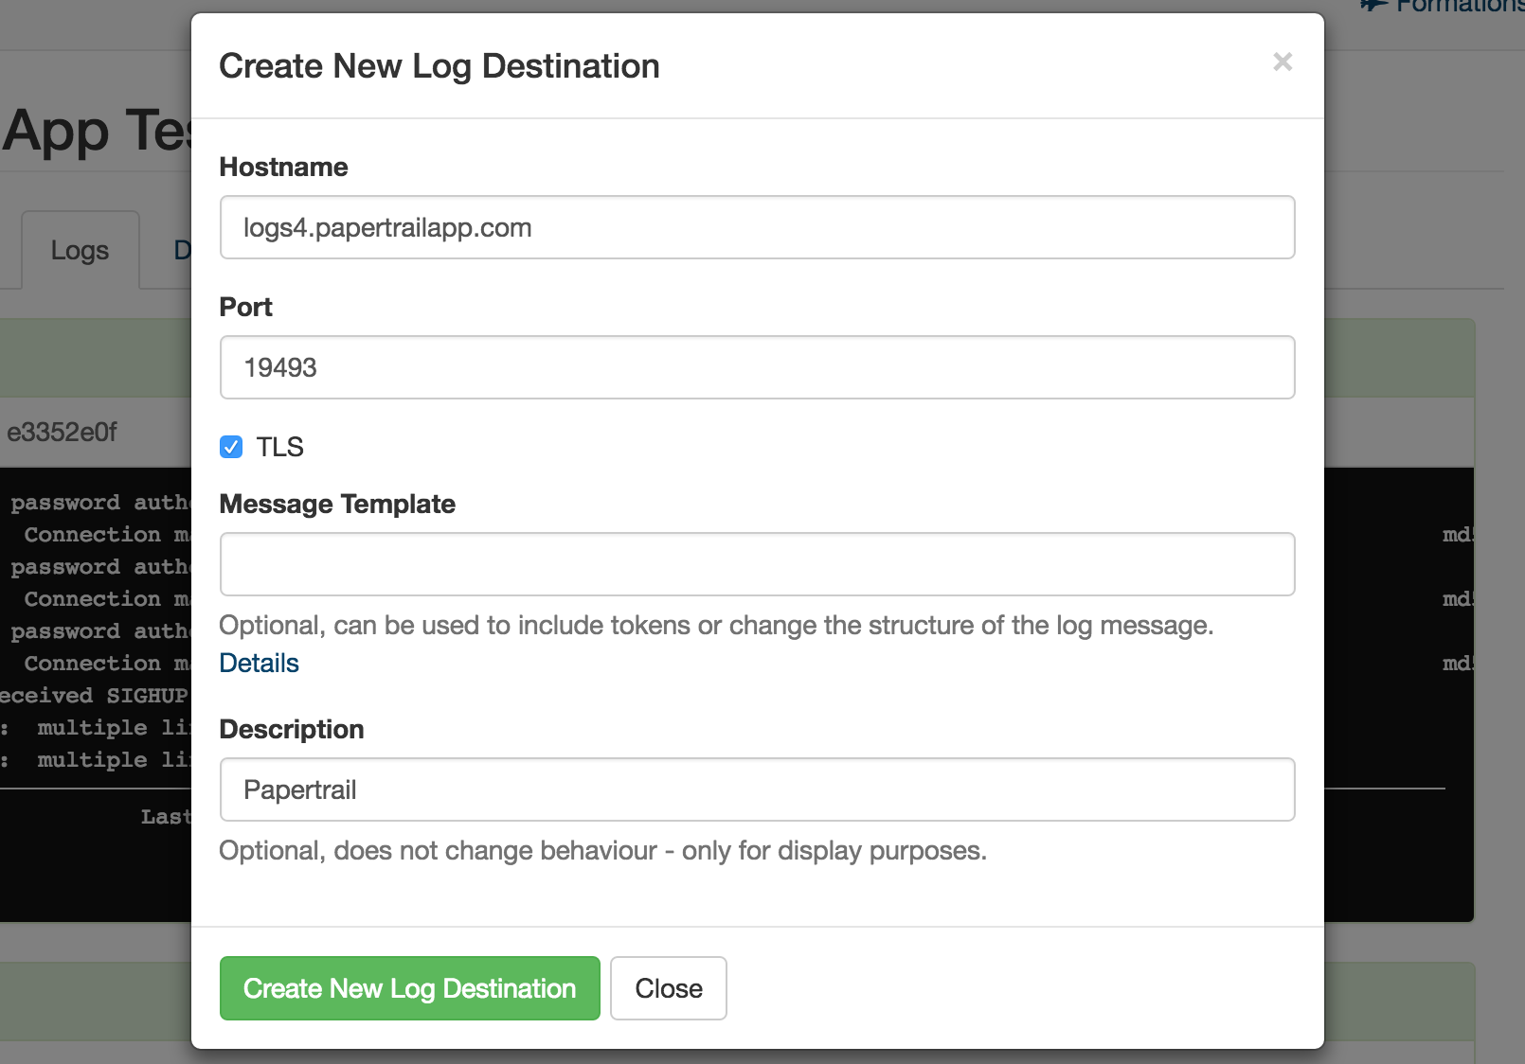Screen dimensions: 1525x1064
Task: Open the Formations link in top bar
Action: click(x=1459, y=7)
